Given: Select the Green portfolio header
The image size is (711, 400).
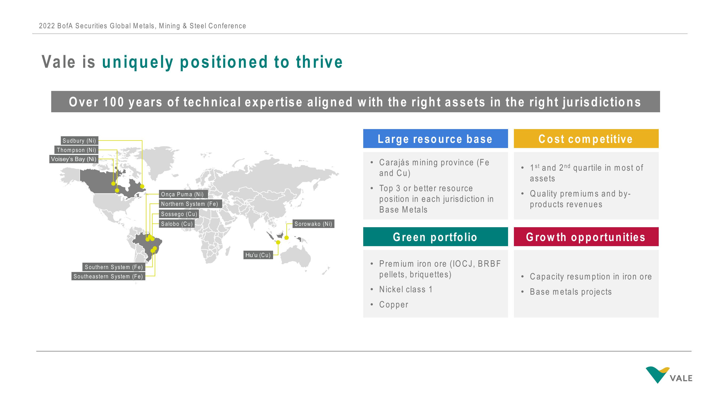Looking at the screenshot, I should click(435, 237).
